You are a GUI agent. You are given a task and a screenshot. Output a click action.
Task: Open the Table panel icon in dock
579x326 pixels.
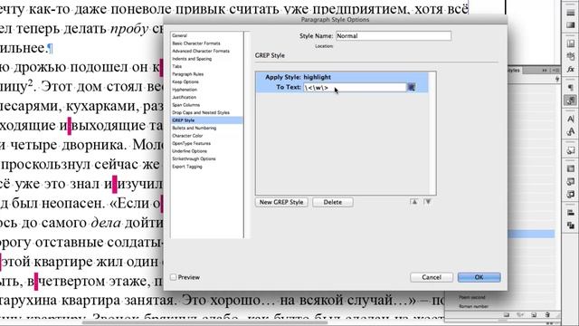(571, 168)
